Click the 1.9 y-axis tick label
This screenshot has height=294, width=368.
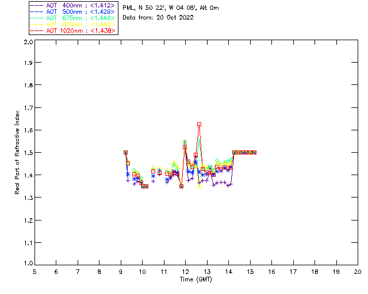tap(28, 63)
